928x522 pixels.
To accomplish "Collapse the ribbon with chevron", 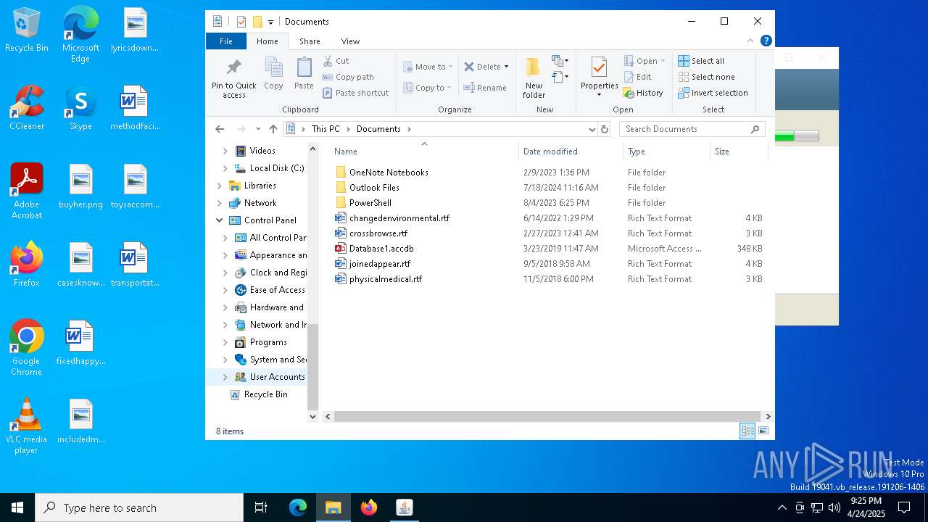I will pos(750,41).
